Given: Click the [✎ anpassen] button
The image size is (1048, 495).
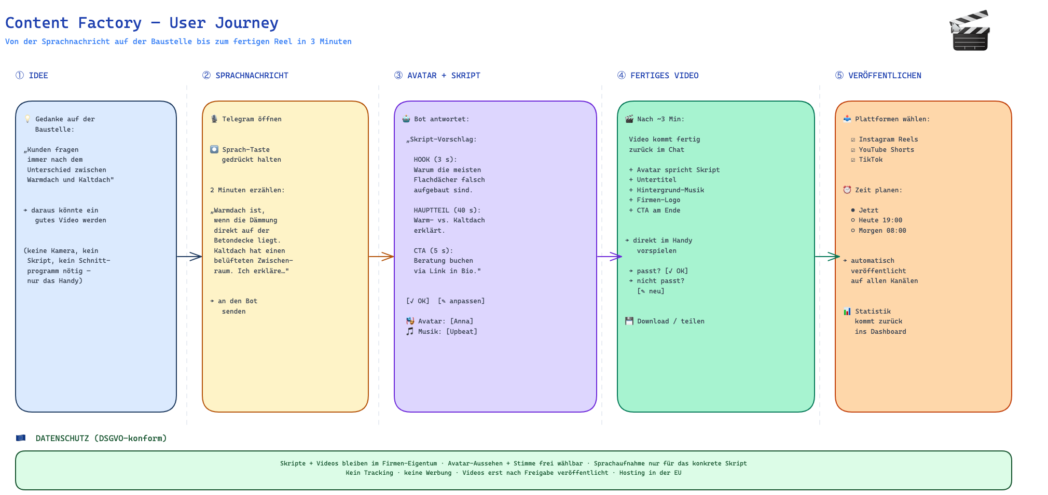Looking at the screenshot, I should 461,301.
